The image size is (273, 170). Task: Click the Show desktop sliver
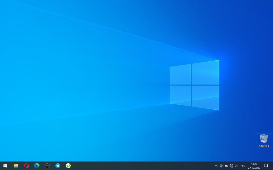tap(272, 166)
